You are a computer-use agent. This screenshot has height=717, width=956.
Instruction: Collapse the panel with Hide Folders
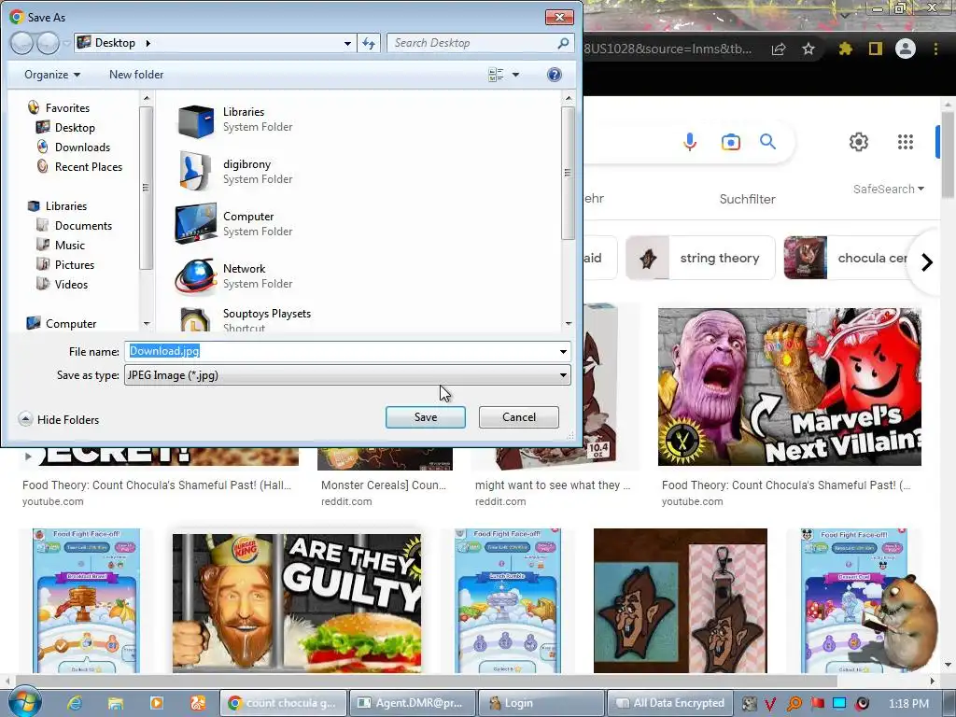coord(59,419)
